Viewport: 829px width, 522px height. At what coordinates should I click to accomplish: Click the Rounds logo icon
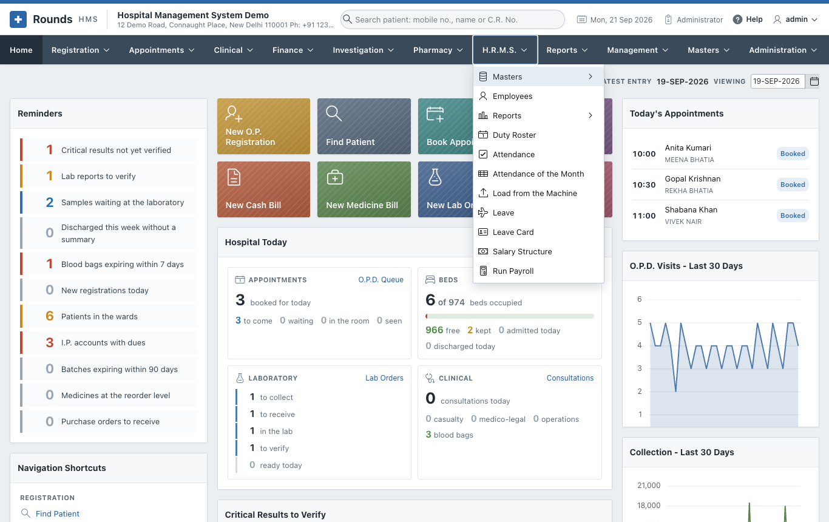18,19
